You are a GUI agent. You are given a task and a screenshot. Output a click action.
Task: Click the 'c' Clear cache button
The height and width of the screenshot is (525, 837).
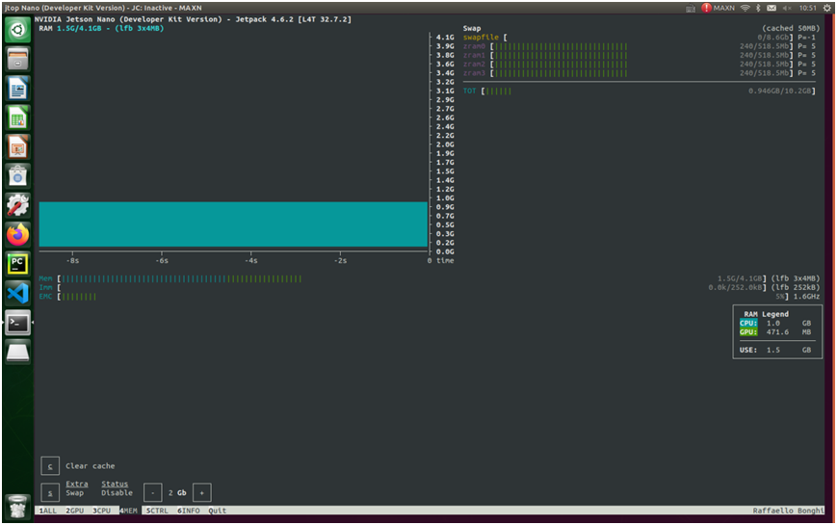tap(50, 466)
